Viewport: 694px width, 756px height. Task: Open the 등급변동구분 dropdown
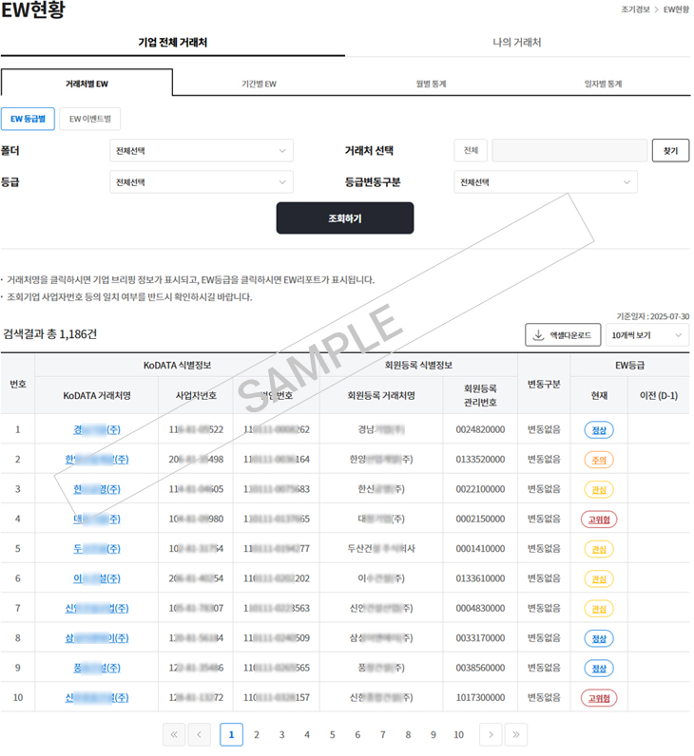(x=546, y=181)
